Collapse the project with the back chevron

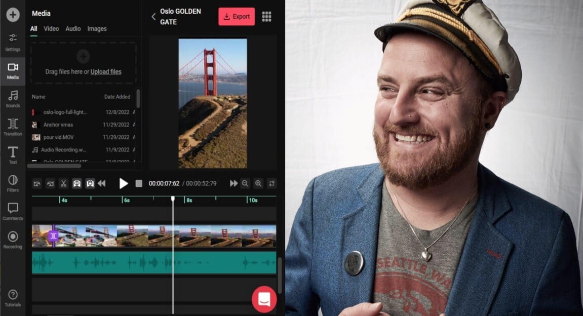tap(153, 16)
